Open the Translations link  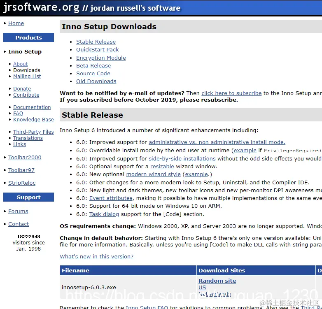(28, 138)
